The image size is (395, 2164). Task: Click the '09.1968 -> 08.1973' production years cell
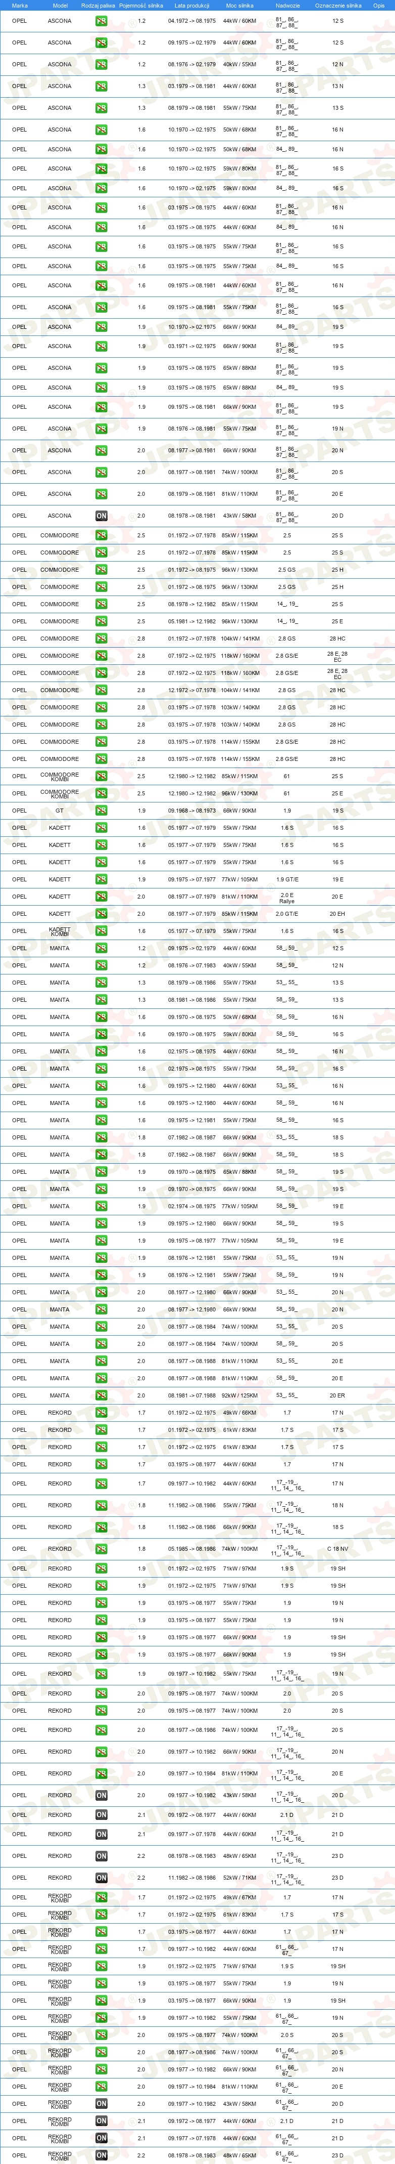pos(192,811)
